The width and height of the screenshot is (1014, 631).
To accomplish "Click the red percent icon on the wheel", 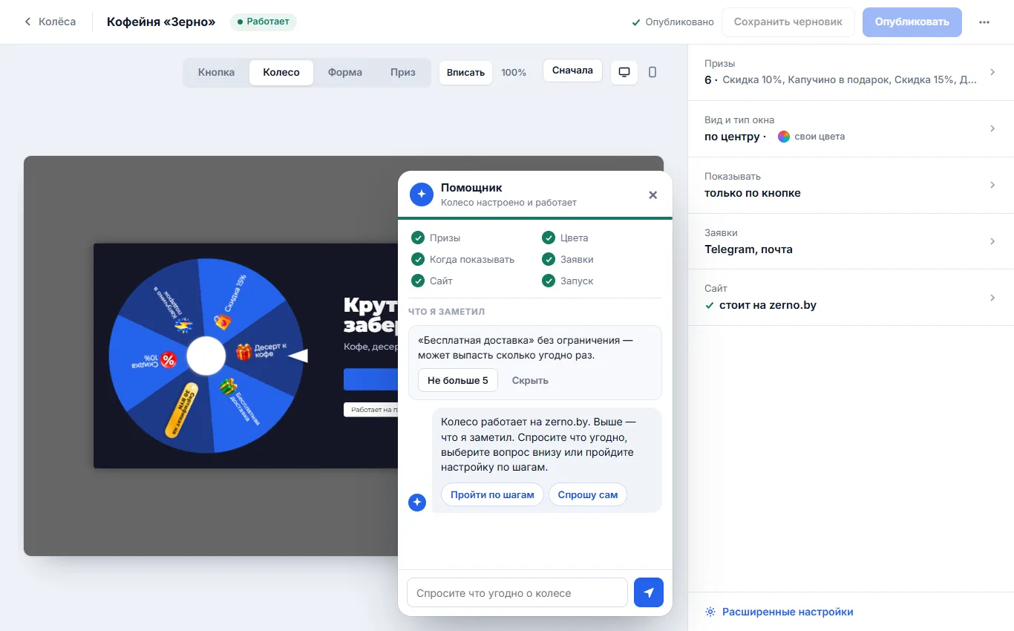I will pyautogui.click(x=169, y=360).
